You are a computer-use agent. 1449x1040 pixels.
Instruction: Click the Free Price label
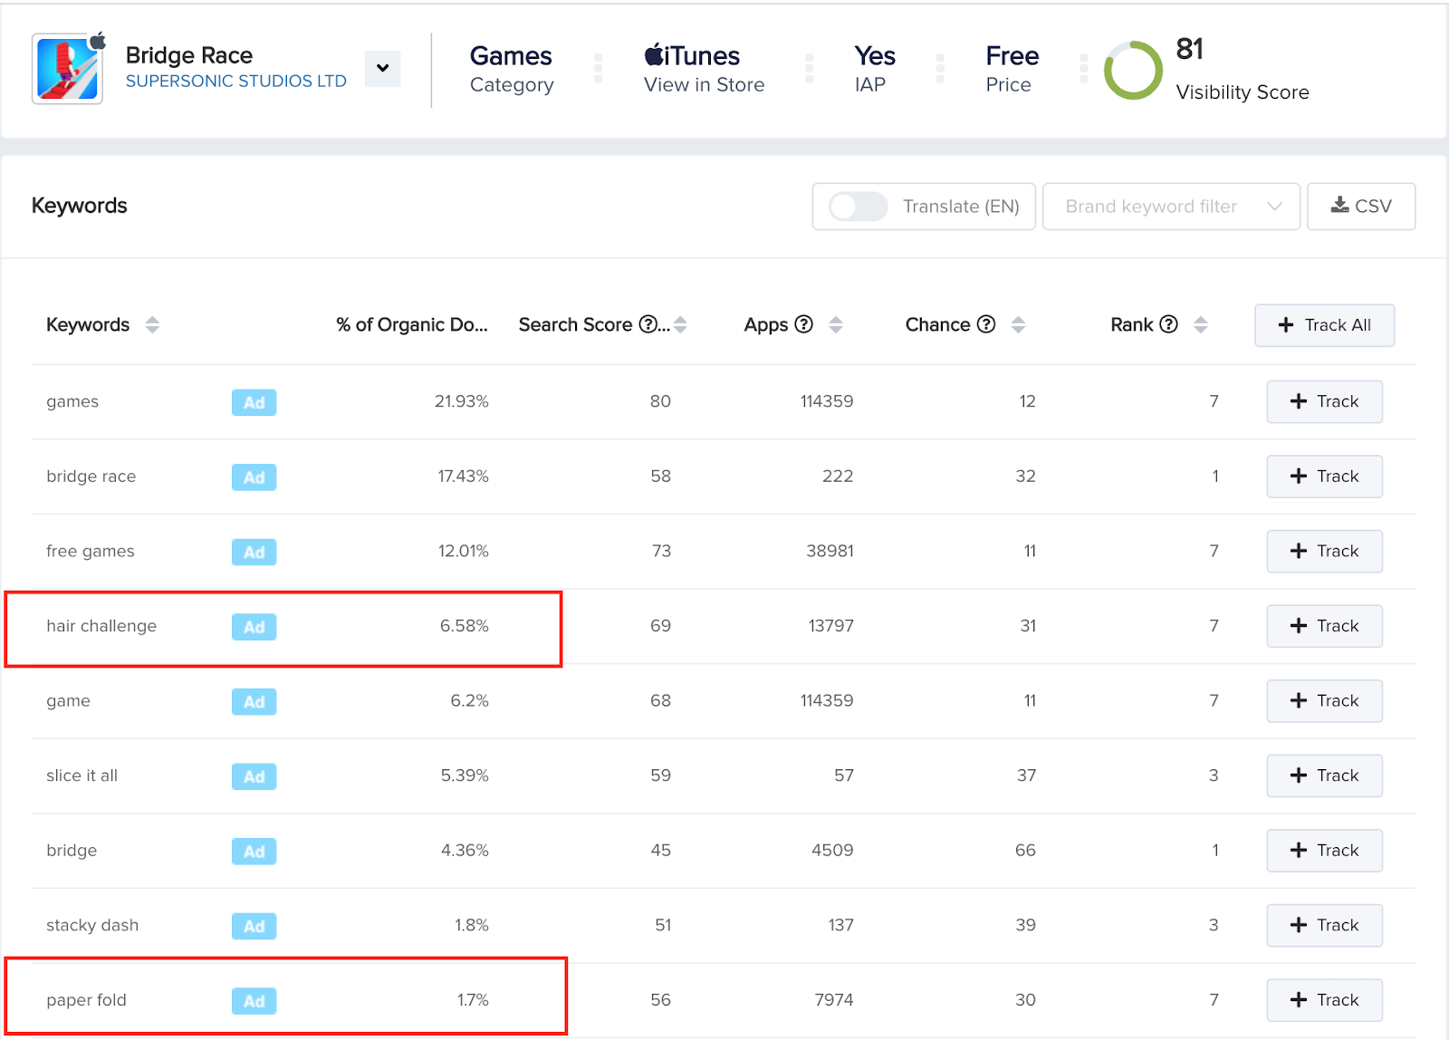tap(1012, 69)
